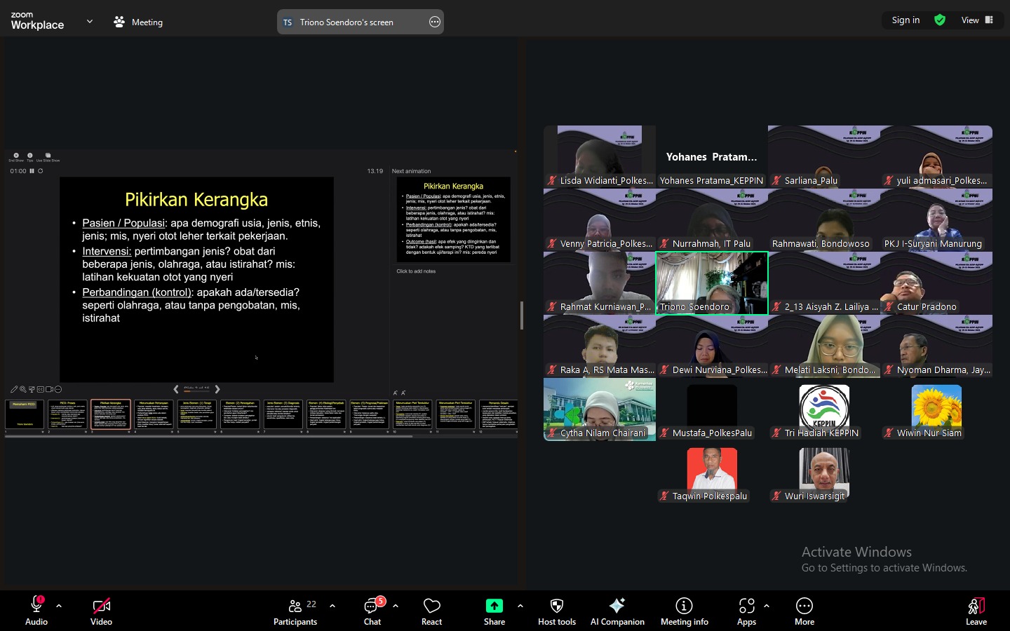
Task: Open the Chat panel
Action: [x=372, y=611]
